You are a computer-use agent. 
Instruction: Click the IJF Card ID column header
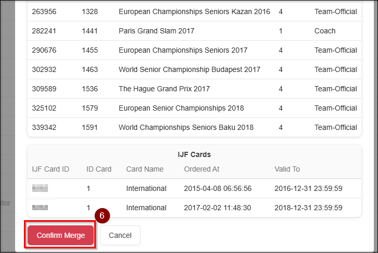pos(51,169)
